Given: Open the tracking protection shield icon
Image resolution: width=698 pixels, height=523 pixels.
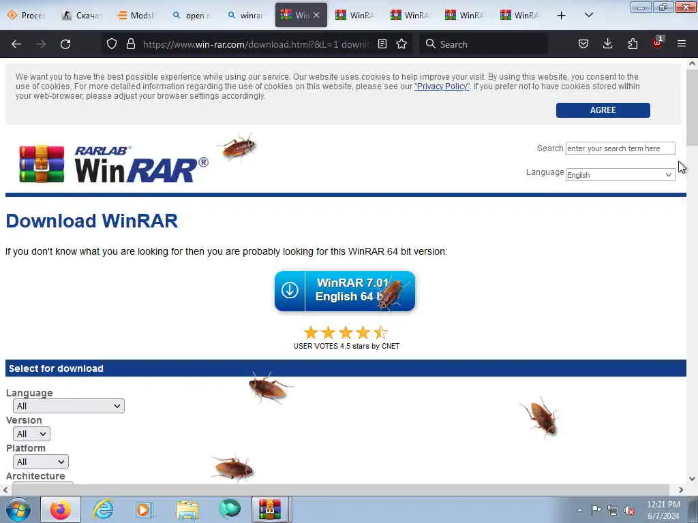Looking at the screenshot, I should tap(112, 44).
